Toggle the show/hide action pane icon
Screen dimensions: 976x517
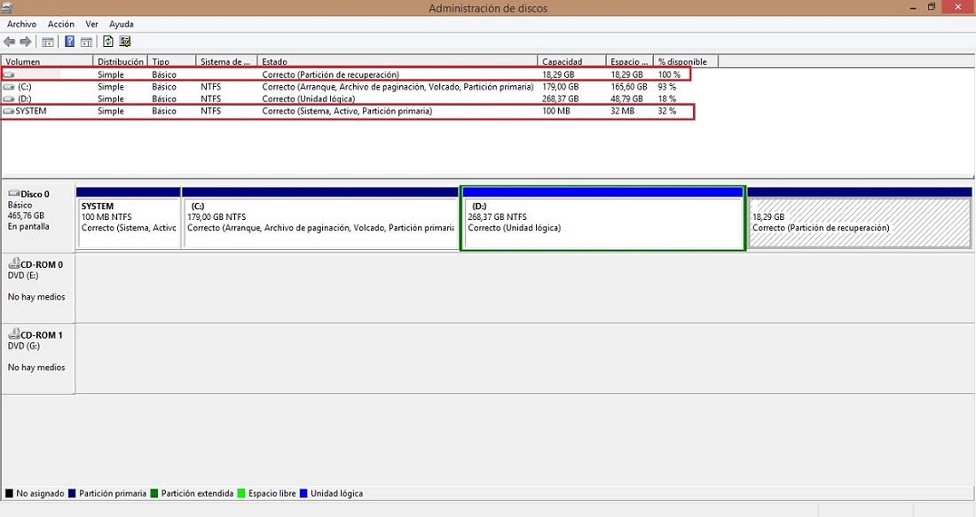[x=87, y=42]
